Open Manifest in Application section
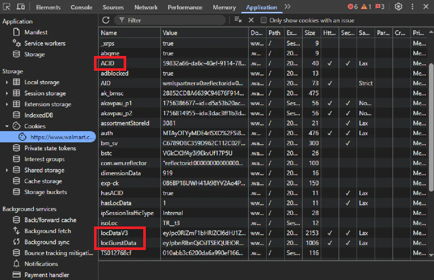The image size is (434, 280). (36, 32)
